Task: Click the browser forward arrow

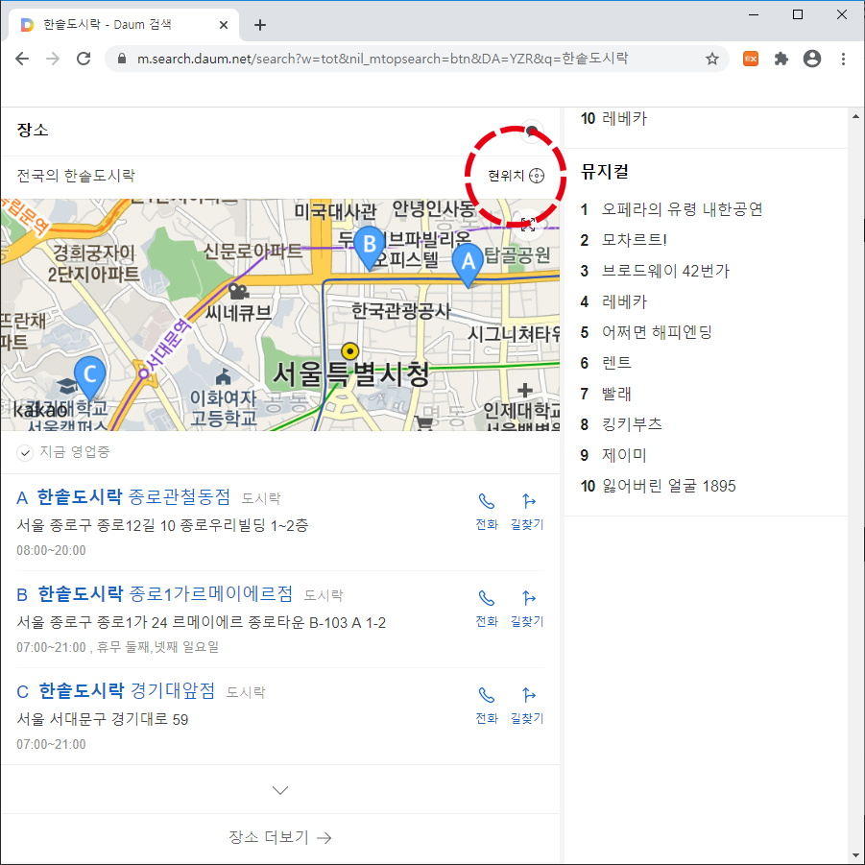Action: [x=53, y=59]
